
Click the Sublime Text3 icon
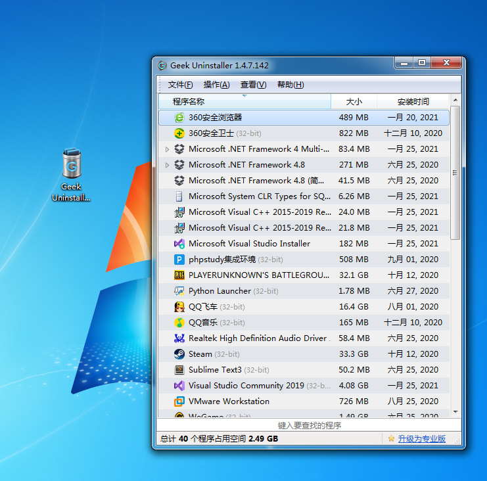tap(179, 370)
